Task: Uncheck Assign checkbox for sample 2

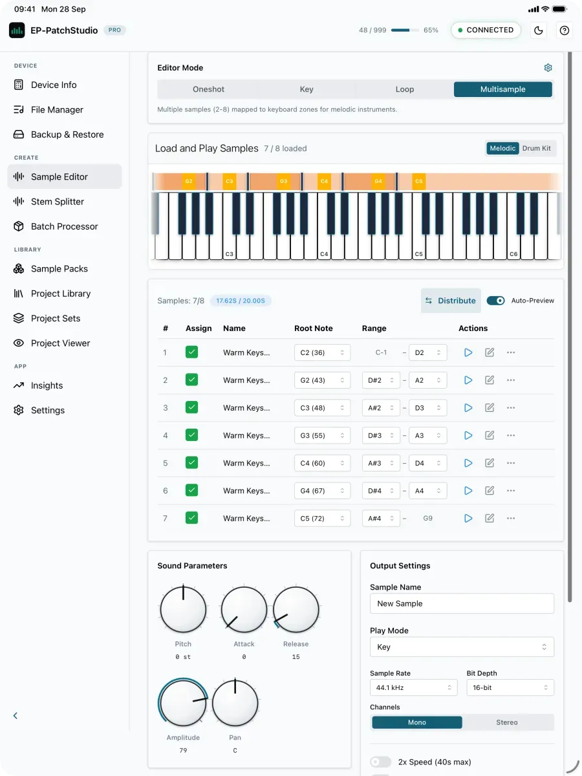Action: (191, 380)
